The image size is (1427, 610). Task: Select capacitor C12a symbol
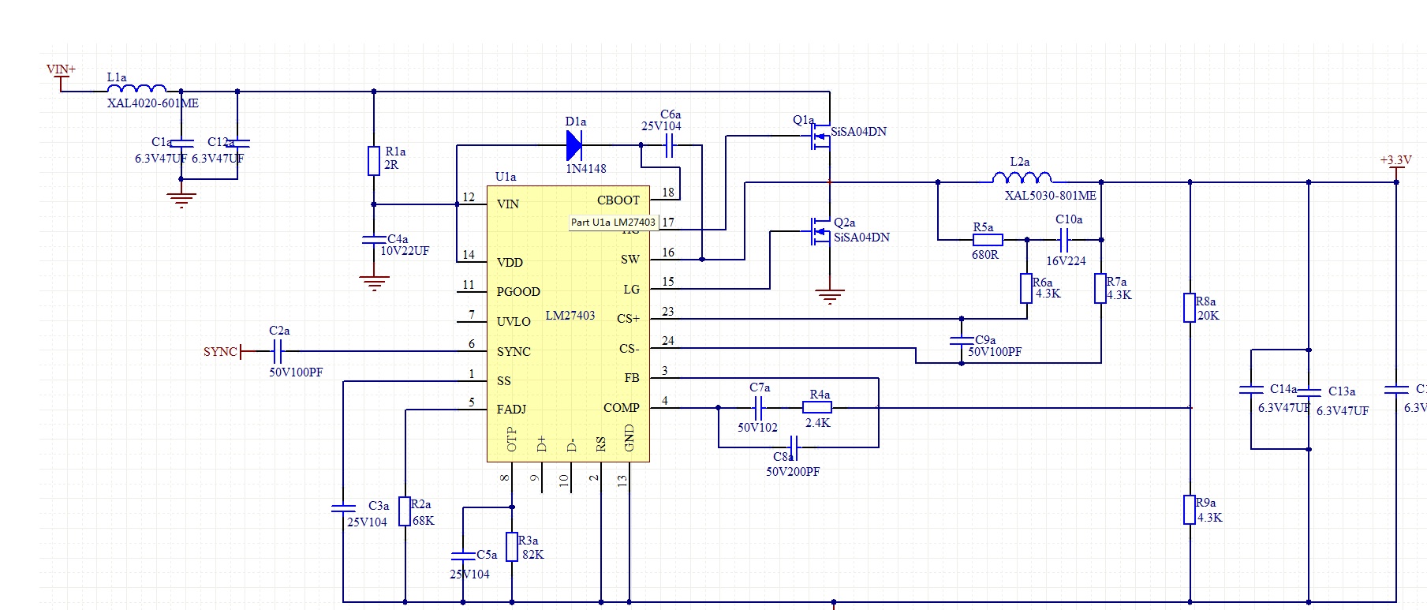coord(237,143)
